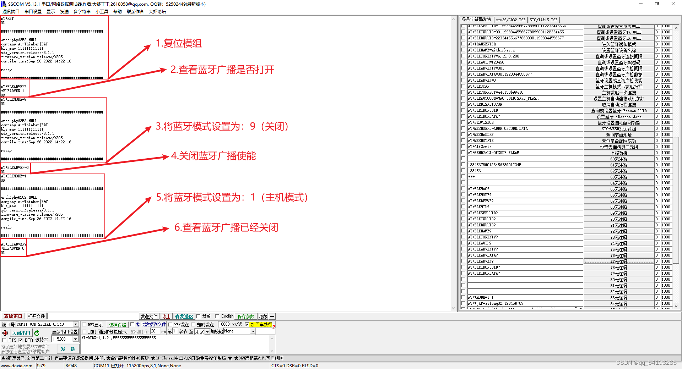The width and height of the screenshot is (682, 369).
Task: Toggle the 定时发送 checkbox
Action: pyautogui.click(x=193, y=325)
